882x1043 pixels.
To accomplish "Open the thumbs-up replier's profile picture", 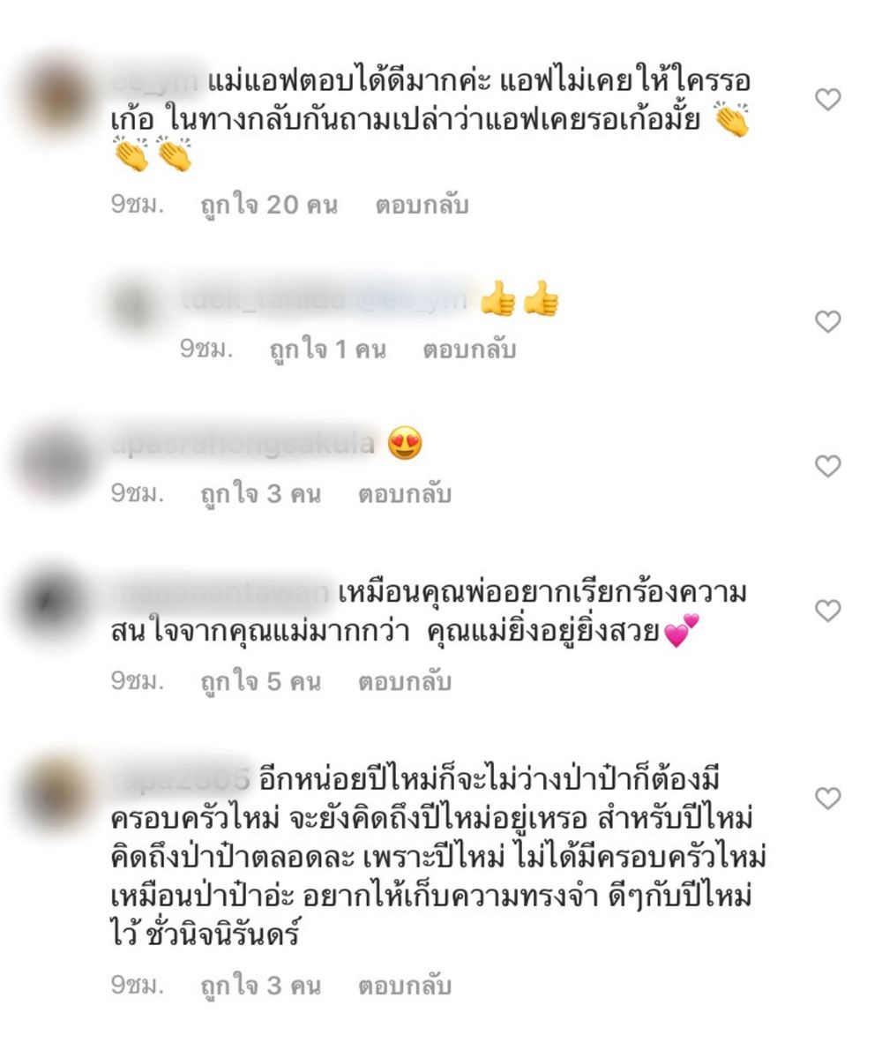I will pyautogui.click(x=135, y=306).
